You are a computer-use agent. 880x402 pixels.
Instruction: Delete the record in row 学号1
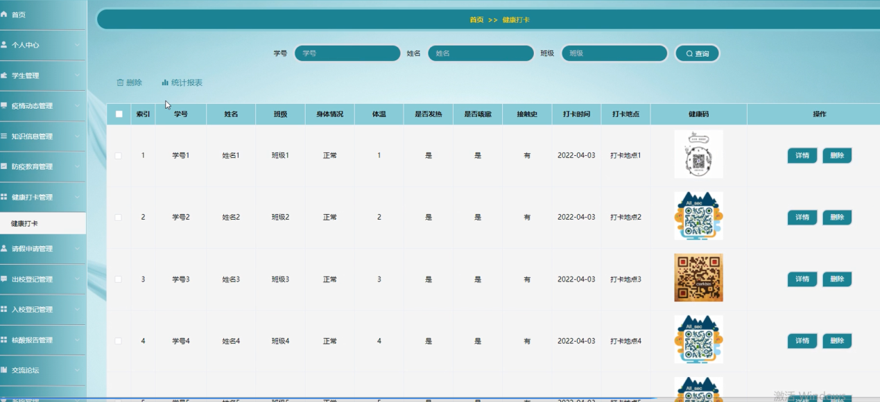837,156
